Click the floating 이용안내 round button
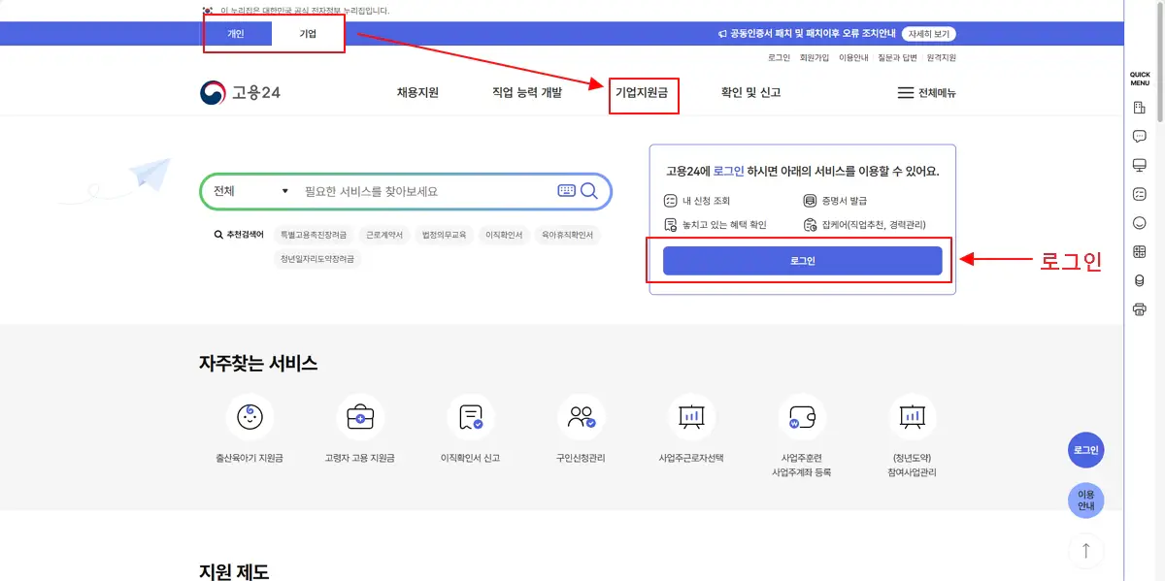 click(x=1085, y=500)
